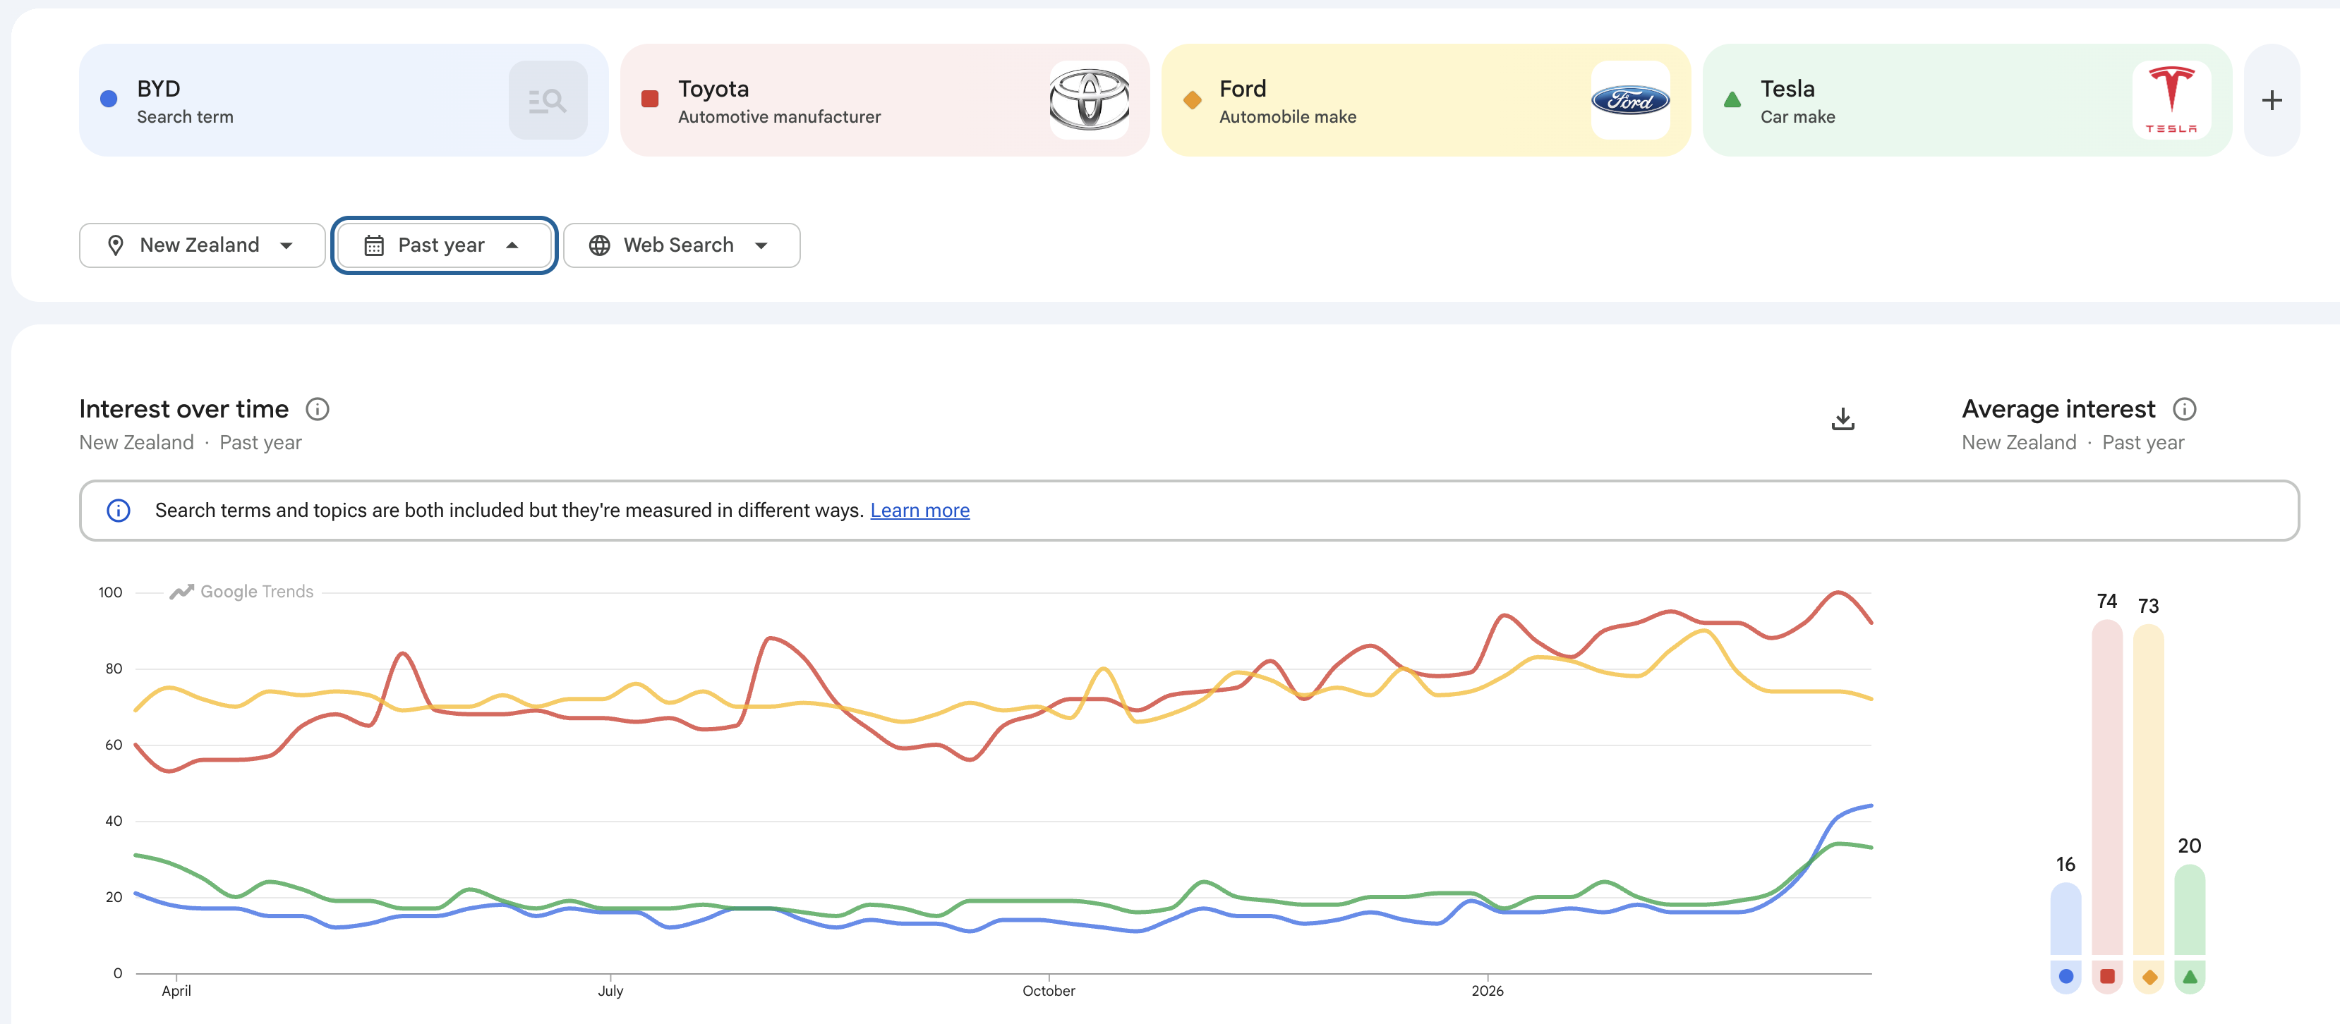
Task: Click the blue BYD average bar marker
Action: coord(2065,977)
